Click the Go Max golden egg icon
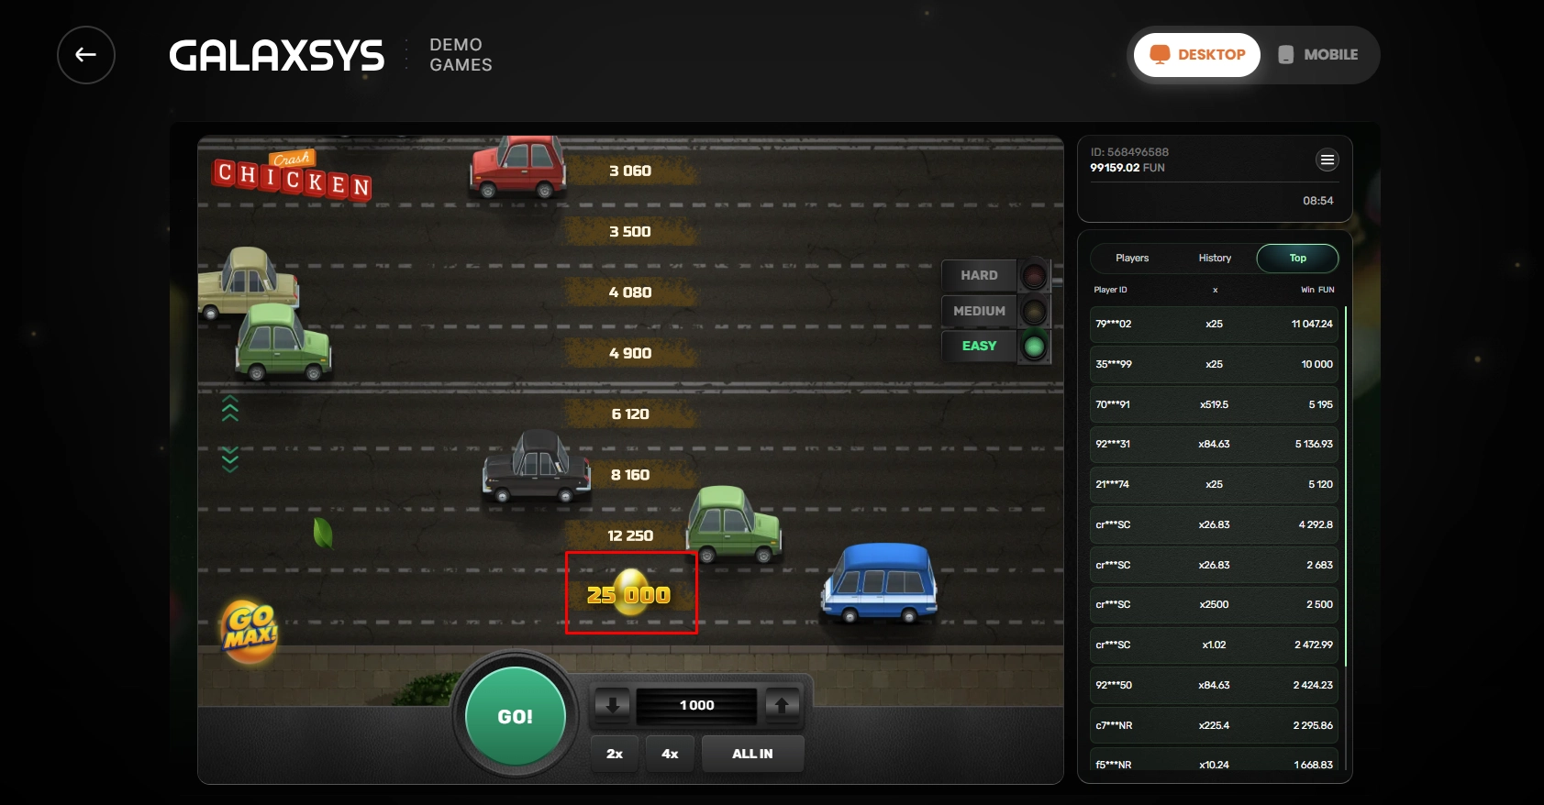Viewport: 1544px width, 805px height. (250, 631)
